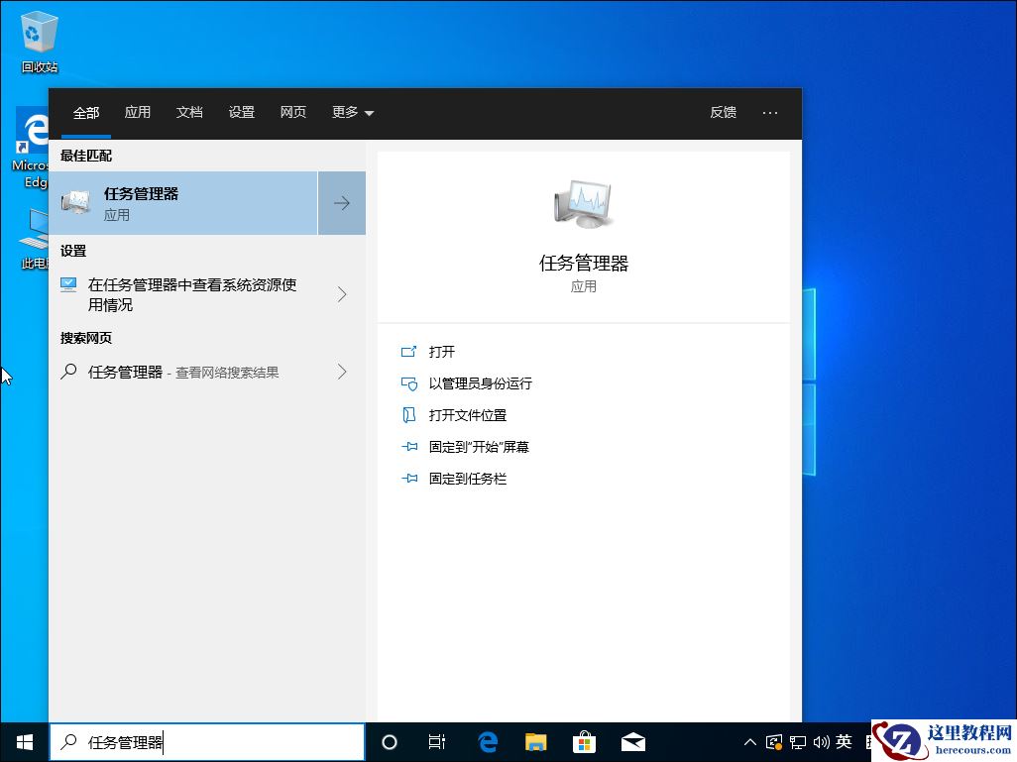Run Task Manager as administrator
The image size is (1017, 762).
pyautogui.click(x=480, y=383)
